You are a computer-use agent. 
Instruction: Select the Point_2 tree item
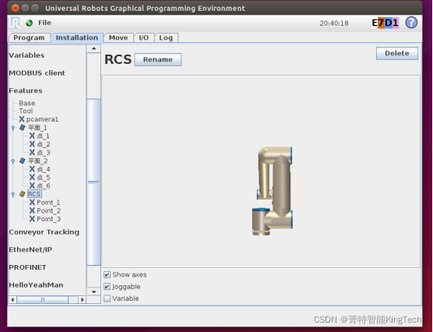[48, 210]
